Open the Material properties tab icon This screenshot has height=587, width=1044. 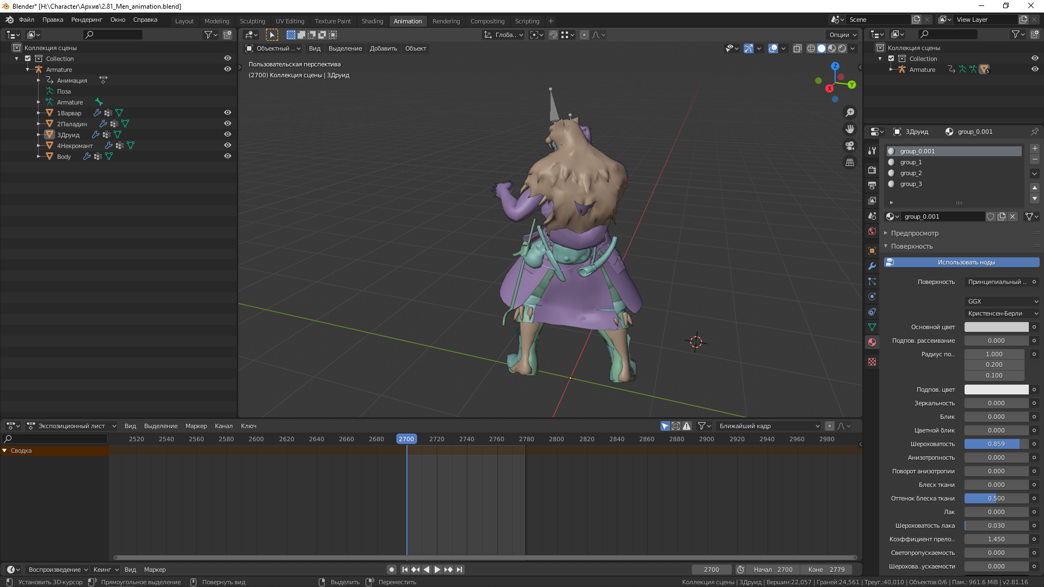pos(872,342)
